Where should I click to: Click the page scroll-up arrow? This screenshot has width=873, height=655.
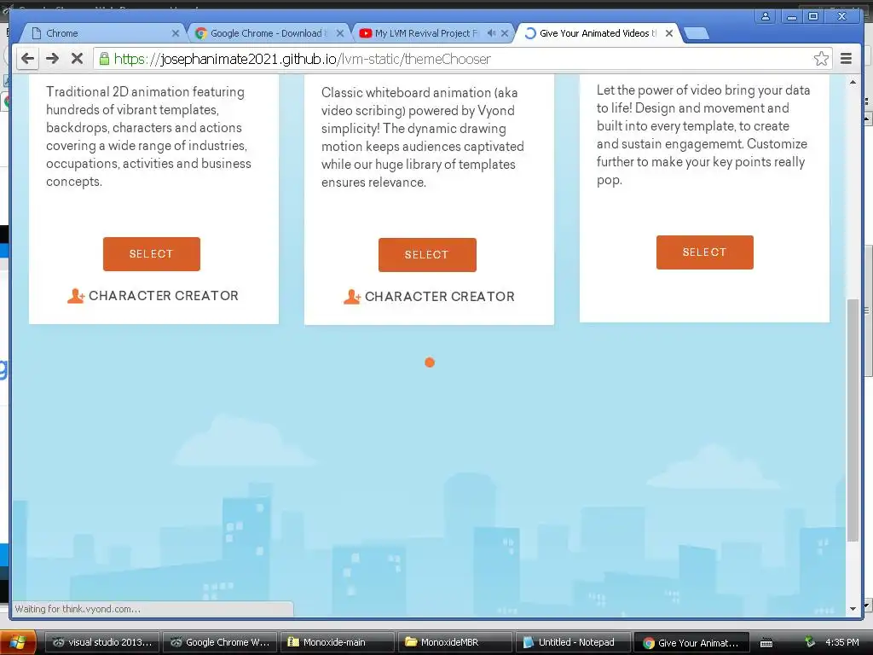pyautogui.click(x=853, y=83)
